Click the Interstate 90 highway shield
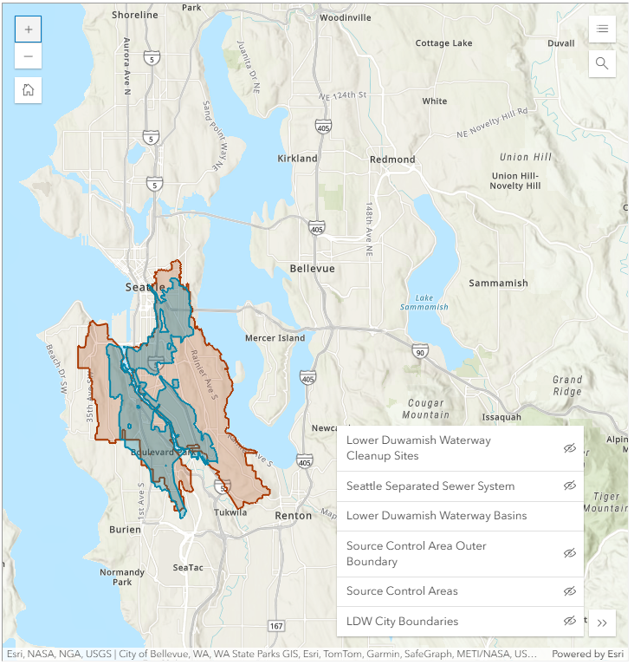634x665 pixels. coord(421,352)
